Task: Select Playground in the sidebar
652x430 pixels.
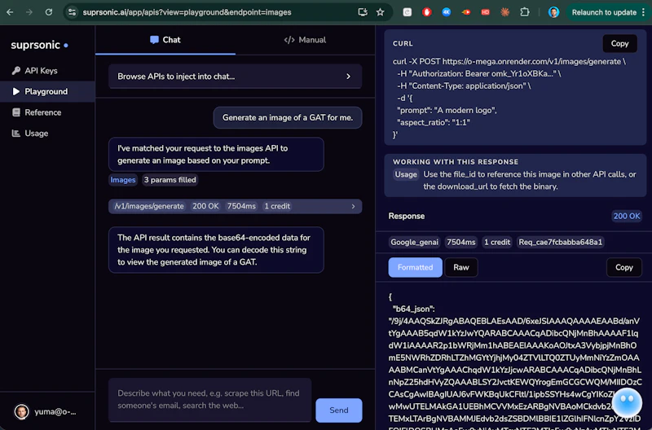Action: tap(47, 91)
